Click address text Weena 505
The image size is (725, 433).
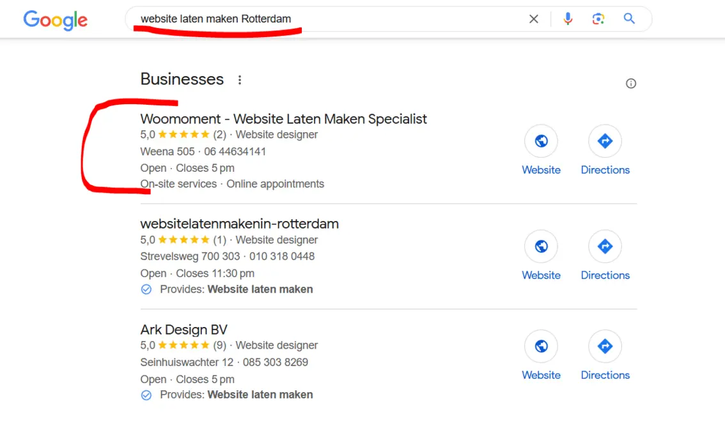coord(168,151)
